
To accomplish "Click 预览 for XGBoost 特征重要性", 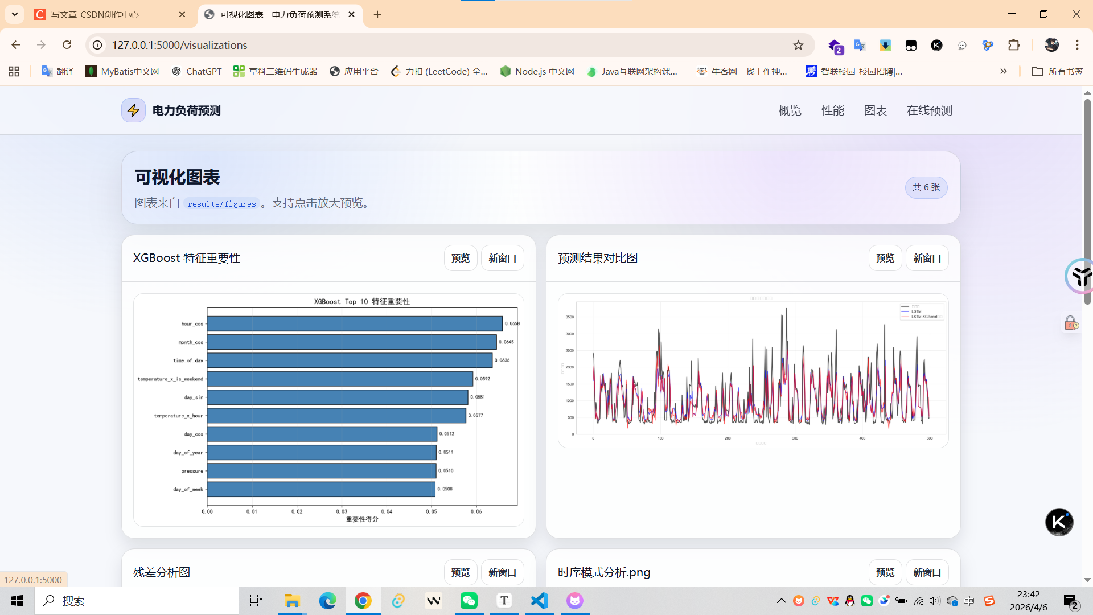I will [x=460, y=258].
